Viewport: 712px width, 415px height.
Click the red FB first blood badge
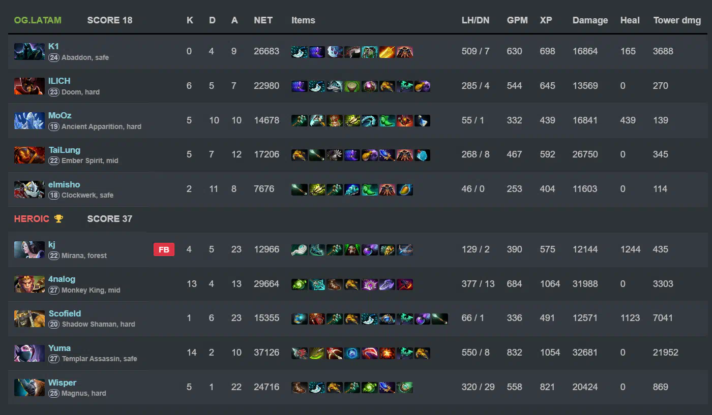[x=164, y=249]
